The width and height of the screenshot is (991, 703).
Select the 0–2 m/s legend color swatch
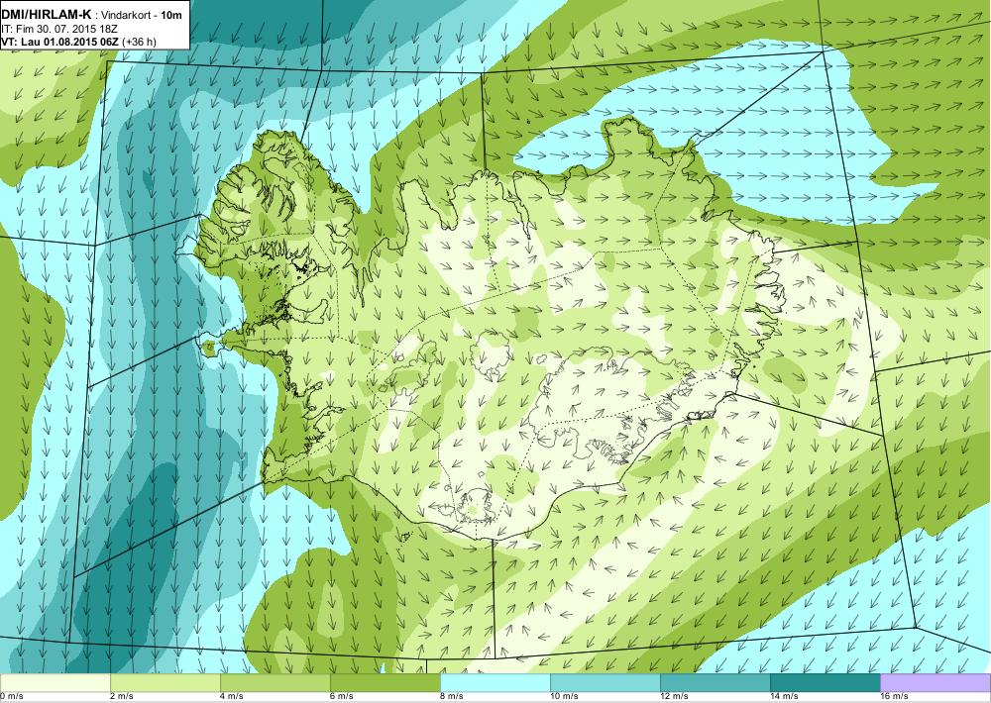click(55, 683)
